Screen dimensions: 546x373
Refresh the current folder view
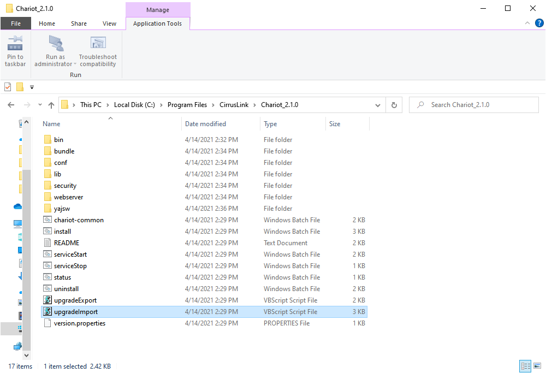tap(394, 105)
